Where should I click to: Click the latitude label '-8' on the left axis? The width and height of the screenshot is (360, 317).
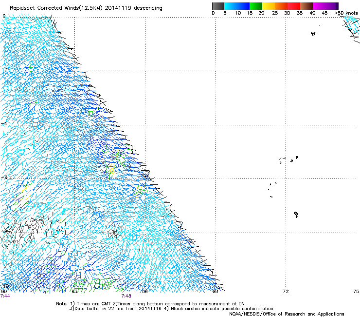pos(4,231)
